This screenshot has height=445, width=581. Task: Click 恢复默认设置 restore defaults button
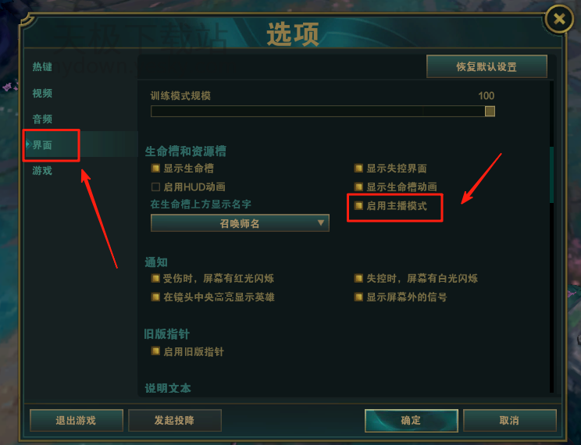[x=487, y=66]
